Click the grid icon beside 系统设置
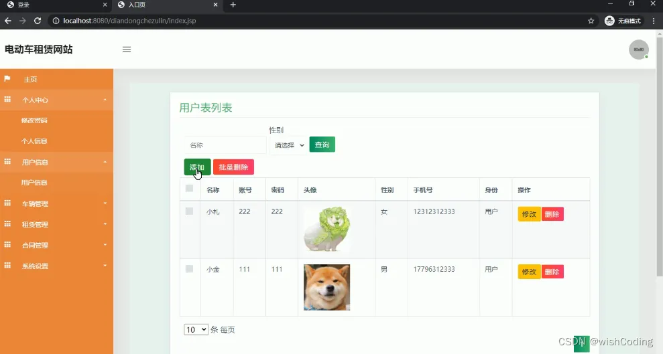Viewport: 663px width, 354px height. click(x=7, y=266)
